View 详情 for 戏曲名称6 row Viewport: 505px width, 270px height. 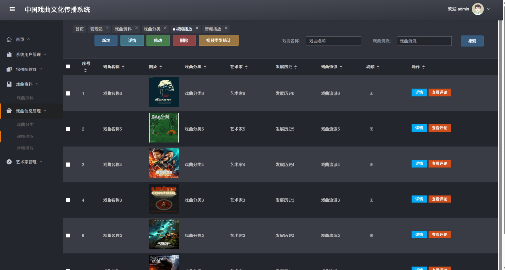419,92
